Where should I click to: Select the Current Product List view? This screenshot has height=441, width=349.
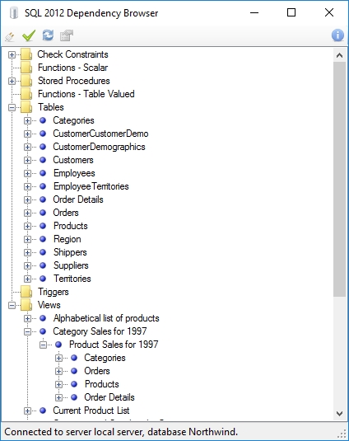coord(91,411)
